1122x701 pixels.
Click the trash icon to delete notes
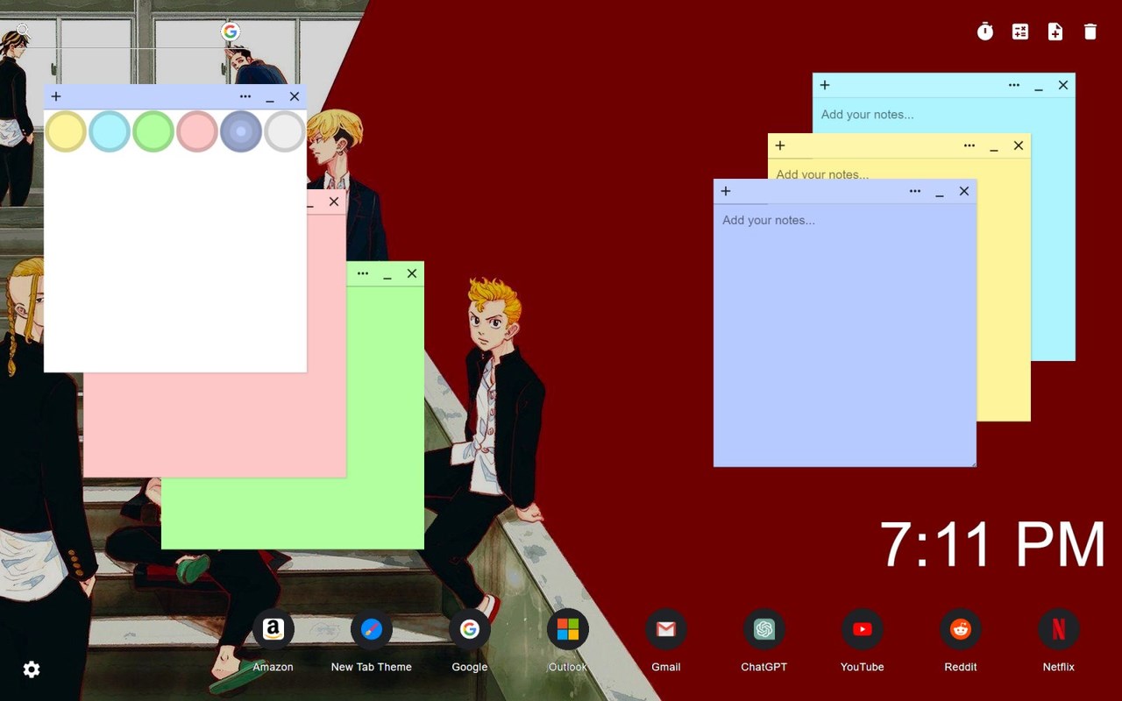[x=1090, y=32]
